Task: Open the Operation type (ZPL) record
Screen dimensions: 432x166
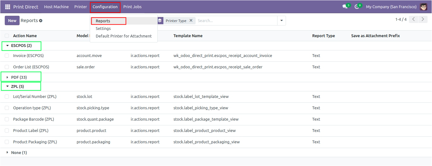Action: 32,108
